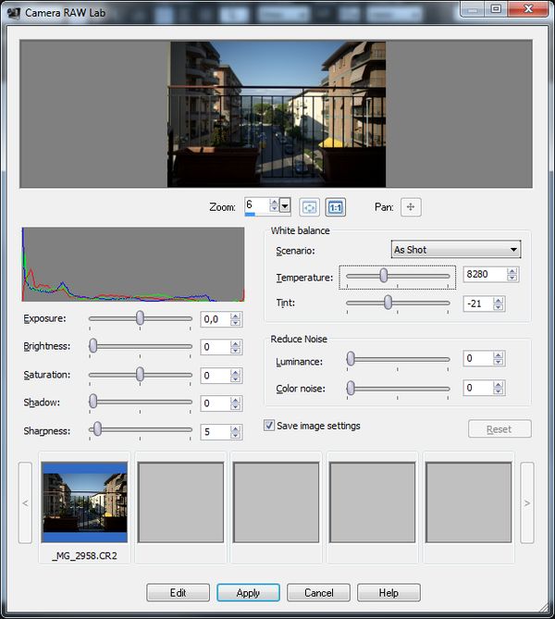Viewport: 555px width, 619px height.
Task: Click the Edit button
Action: coord(178,592)
